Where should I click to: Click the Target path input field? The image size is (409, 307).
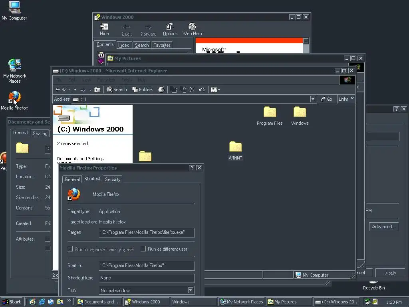147,232
